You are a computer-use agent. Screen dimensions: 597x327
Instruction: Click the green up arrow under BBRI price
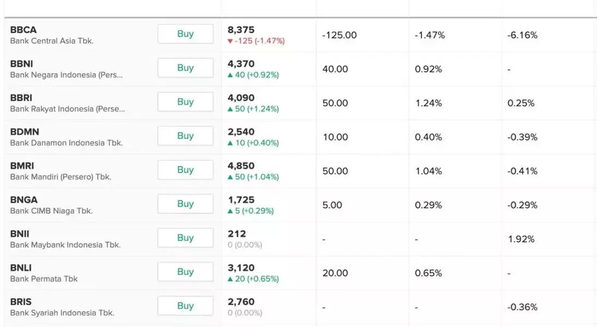tap(231, 109)
